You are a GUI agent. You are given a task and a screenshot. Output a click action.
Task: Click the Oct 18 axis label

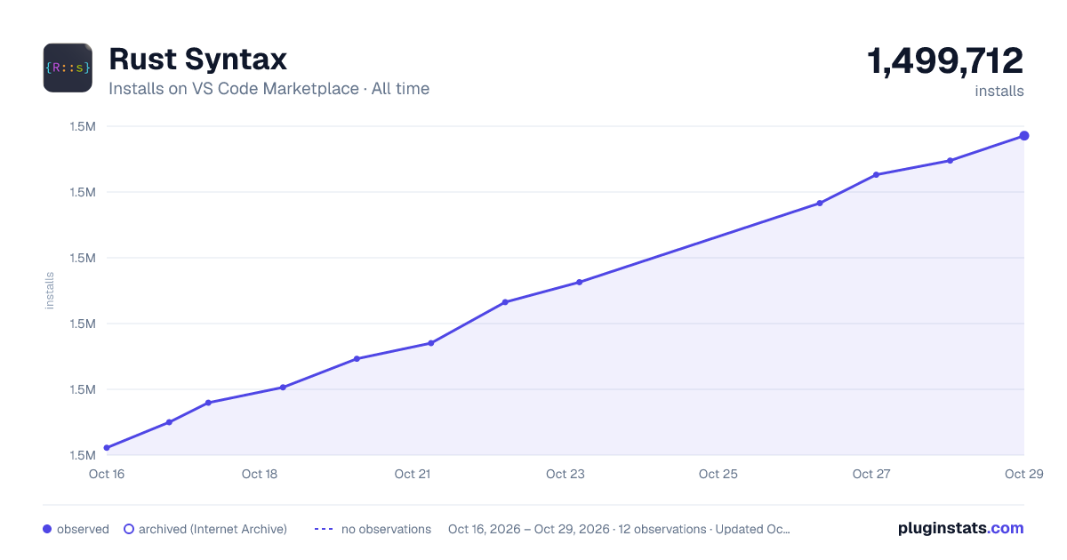click(x=260, y=474)
